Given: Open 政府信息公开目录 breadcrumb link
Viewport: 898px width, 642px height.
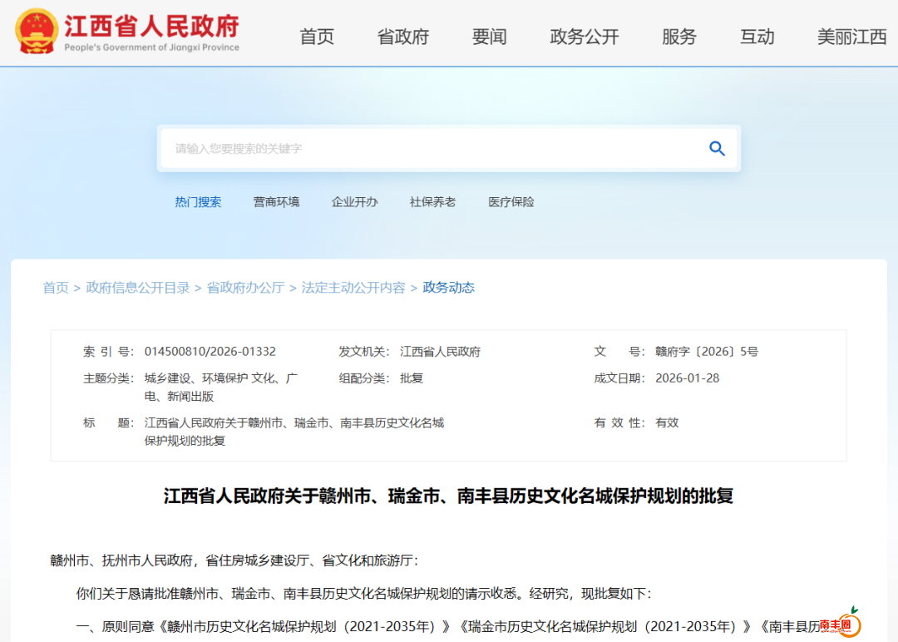Looking at the screenshot, I should coord(138,288).
